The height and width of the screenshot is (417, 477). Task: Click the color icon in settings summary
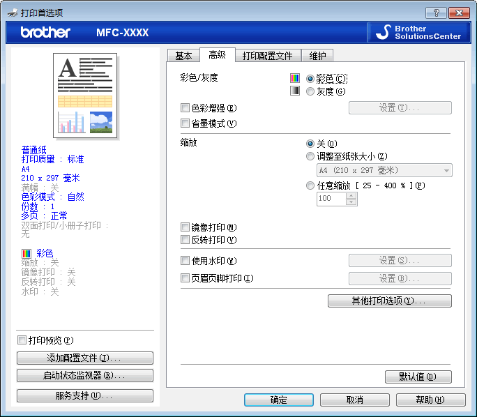coord(26,253)
